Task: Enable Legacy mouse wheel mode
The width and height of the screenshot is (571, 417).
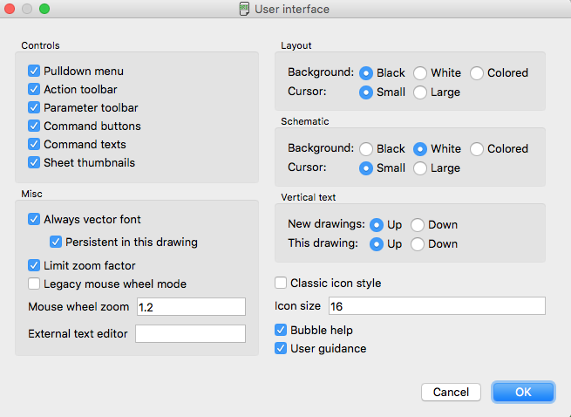Action: point(34,284)
